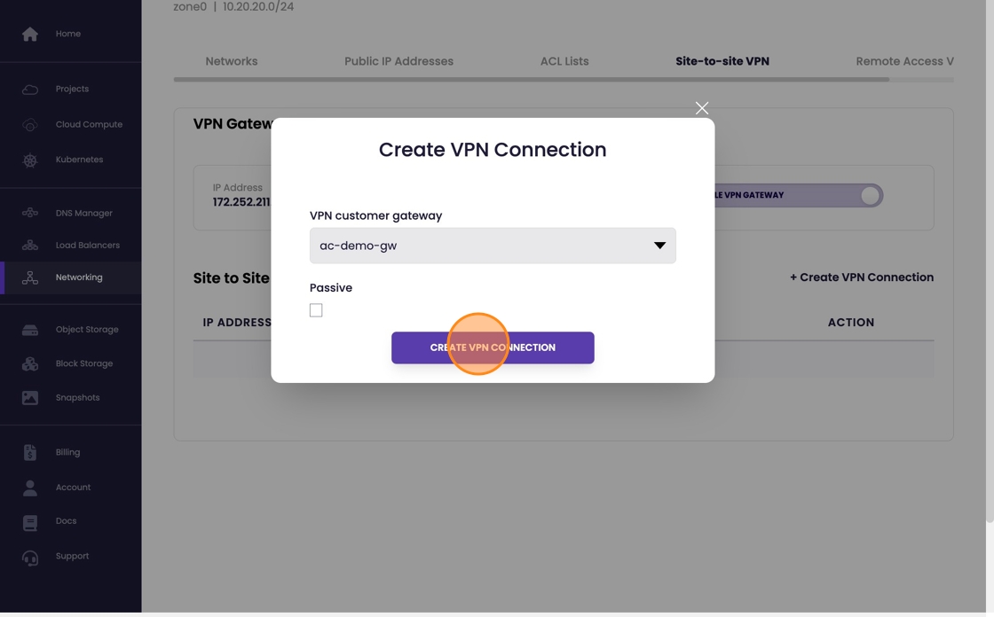Open Projects via its cloud icon
The image size is (994, 617).
[30, 90]
